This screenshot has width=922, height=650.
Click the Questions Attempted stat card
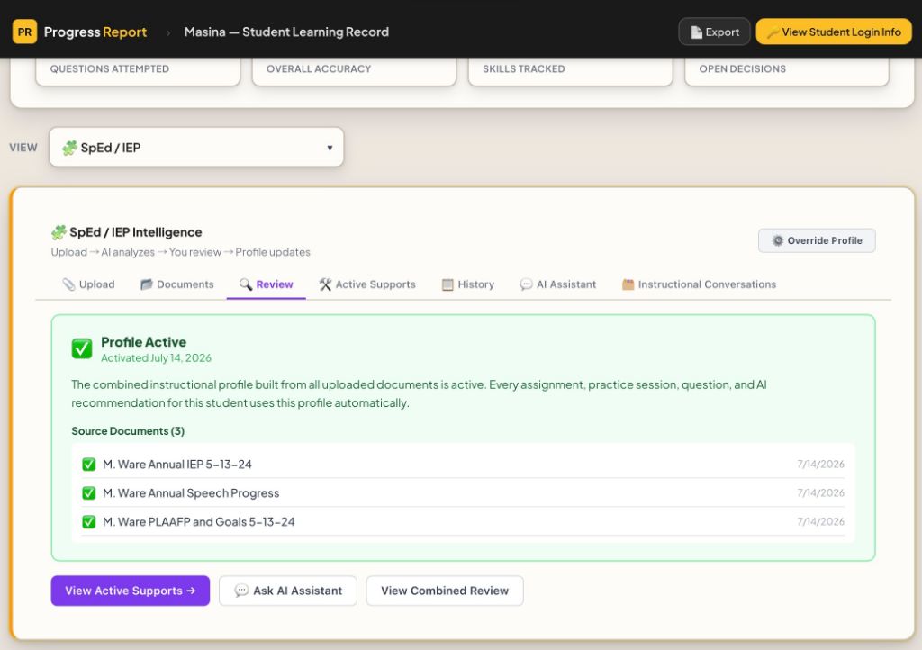(x=138, y=71)
